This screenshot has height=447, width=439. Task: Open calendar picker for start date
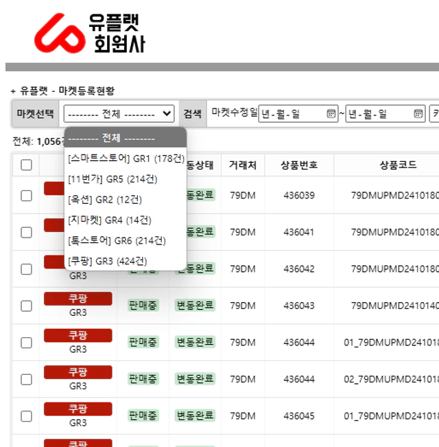click(x=331, y=114)
